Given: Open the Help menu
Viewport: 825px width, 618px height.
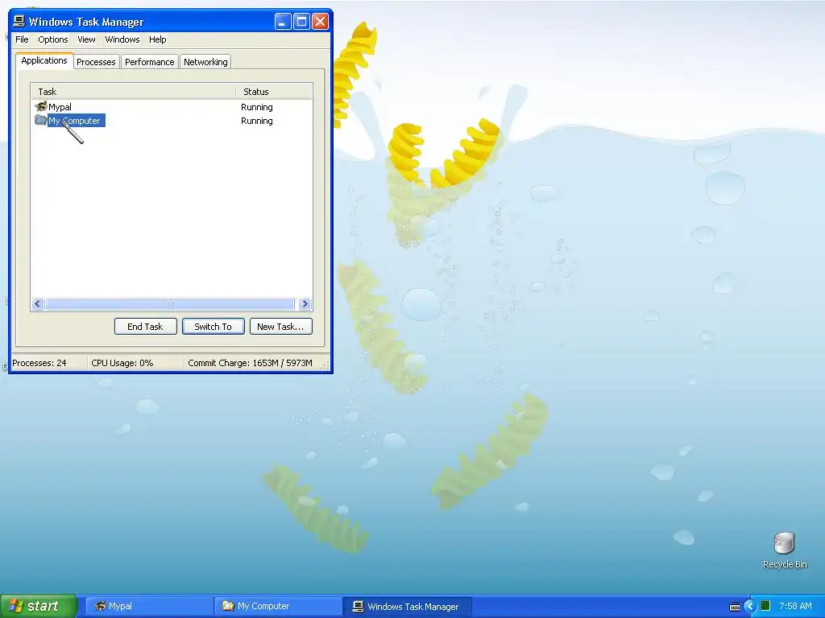Looking at the screenshot, I should pos(157,39).
